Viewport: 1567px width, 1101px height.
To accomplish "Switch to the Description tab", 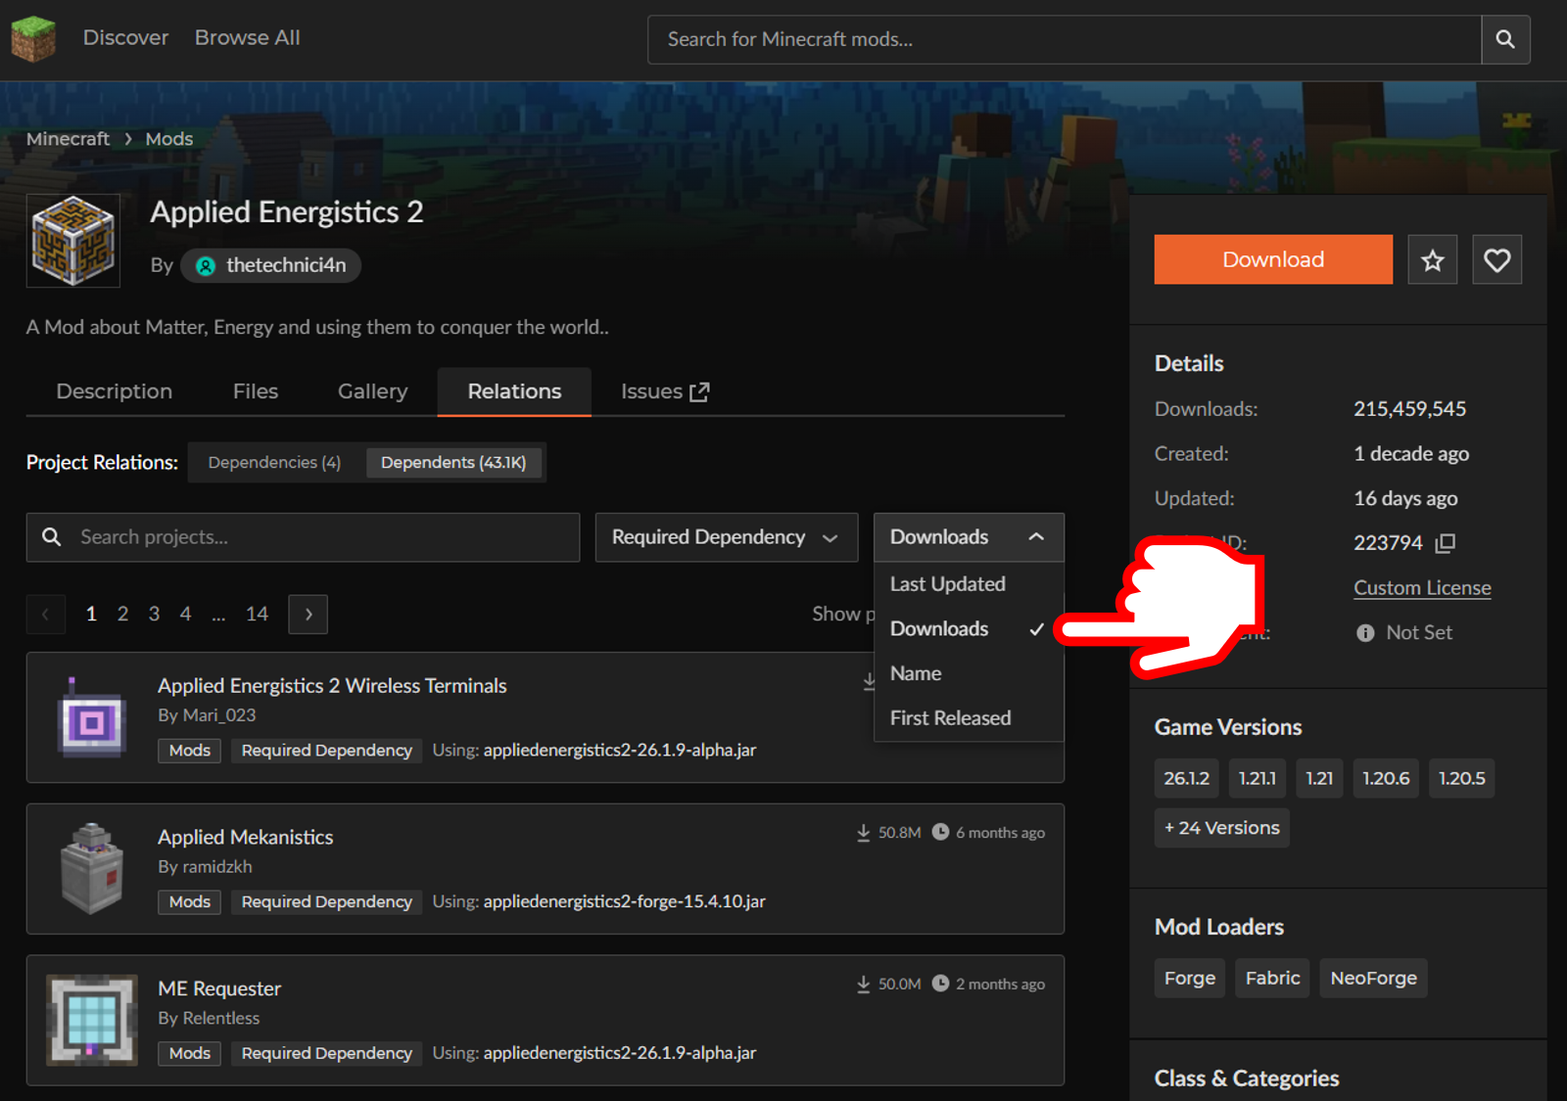I will pyautogui.click(x=115, y=391).
